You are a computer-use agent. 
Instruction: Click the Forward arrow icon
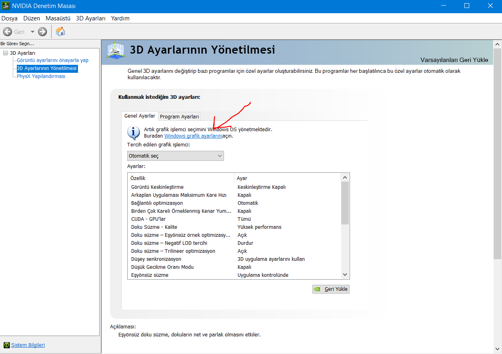[x=42, y=32]
